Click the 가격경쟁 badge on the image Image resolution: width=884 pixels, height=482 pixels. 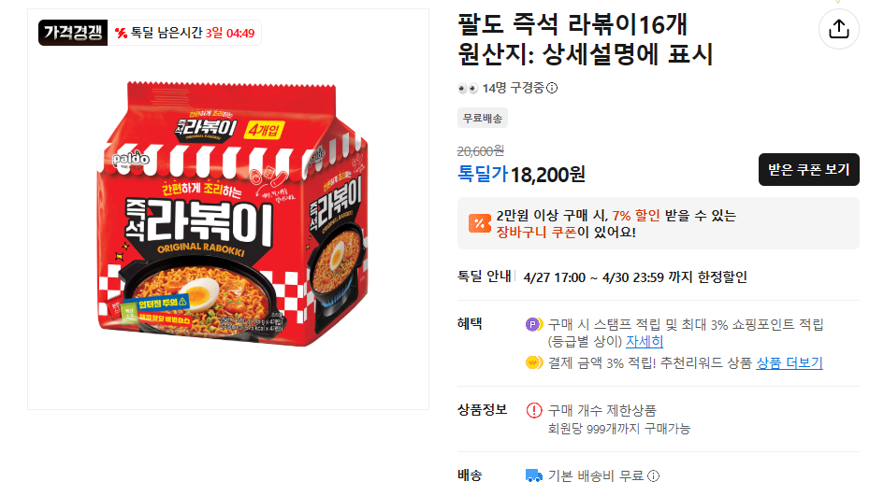[72, 33]
